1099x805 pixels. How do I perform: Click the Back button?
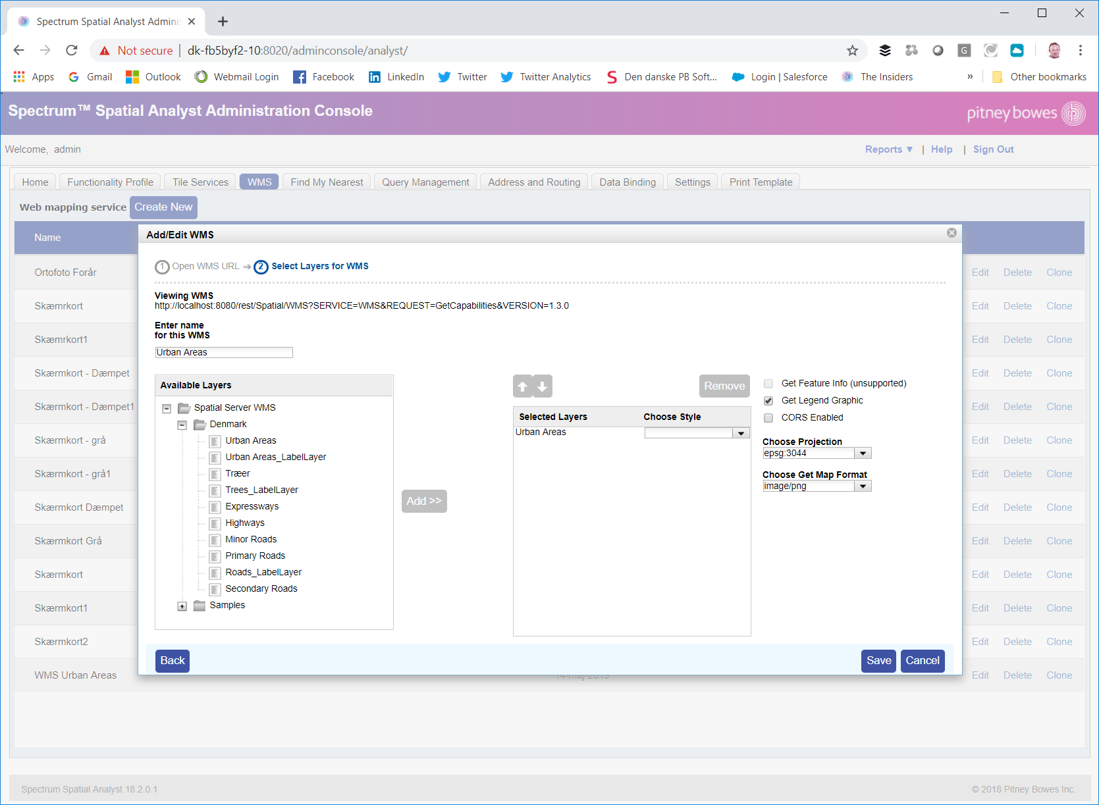[173, 661]
